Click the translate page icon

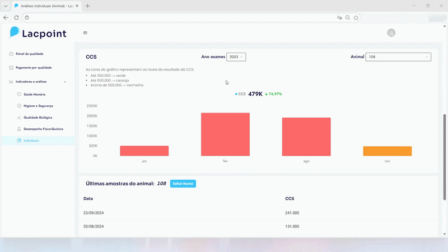pyautogui.click(x=339, y=17)
